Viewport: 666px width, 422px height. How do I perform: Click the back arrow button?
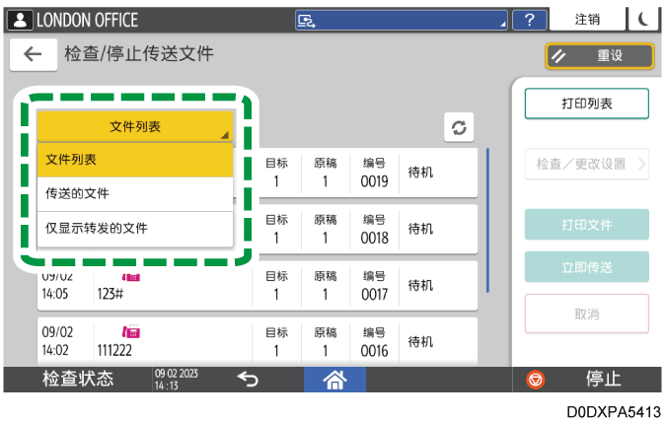pyautogui.click(x=34, y=54)
